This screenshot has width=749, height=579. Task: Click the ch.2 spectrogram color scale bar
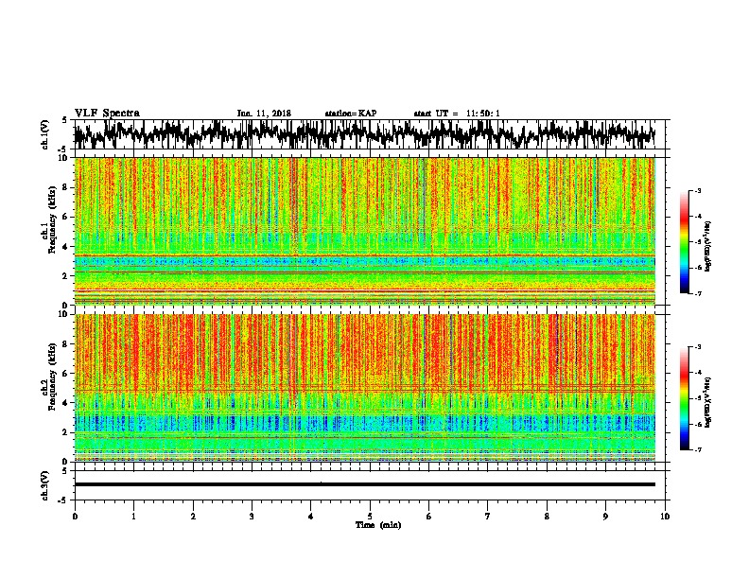click(x=685, y=398)
